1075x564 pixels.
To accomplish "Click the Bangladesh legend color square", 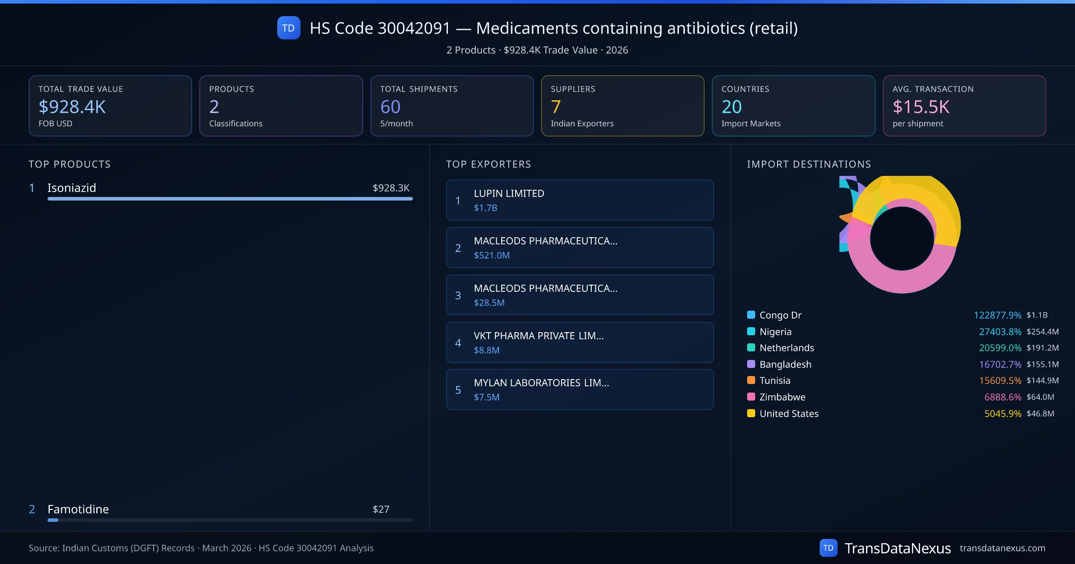I will point(751,364).
